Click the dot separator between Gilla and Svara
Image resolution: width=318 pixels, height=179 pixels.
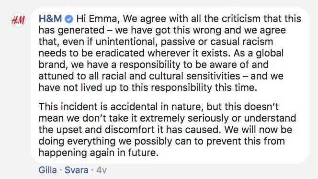click(61, 170)
